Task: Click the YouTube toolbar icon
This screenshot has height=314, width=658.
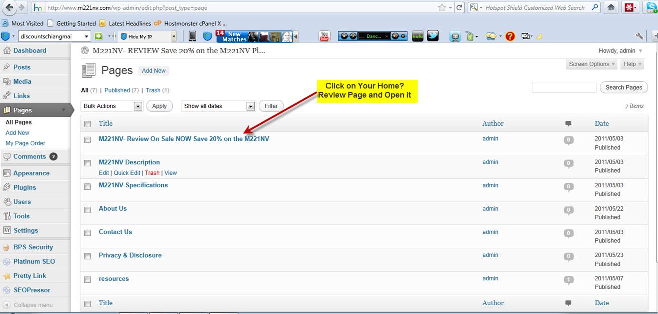Action: 324,36
